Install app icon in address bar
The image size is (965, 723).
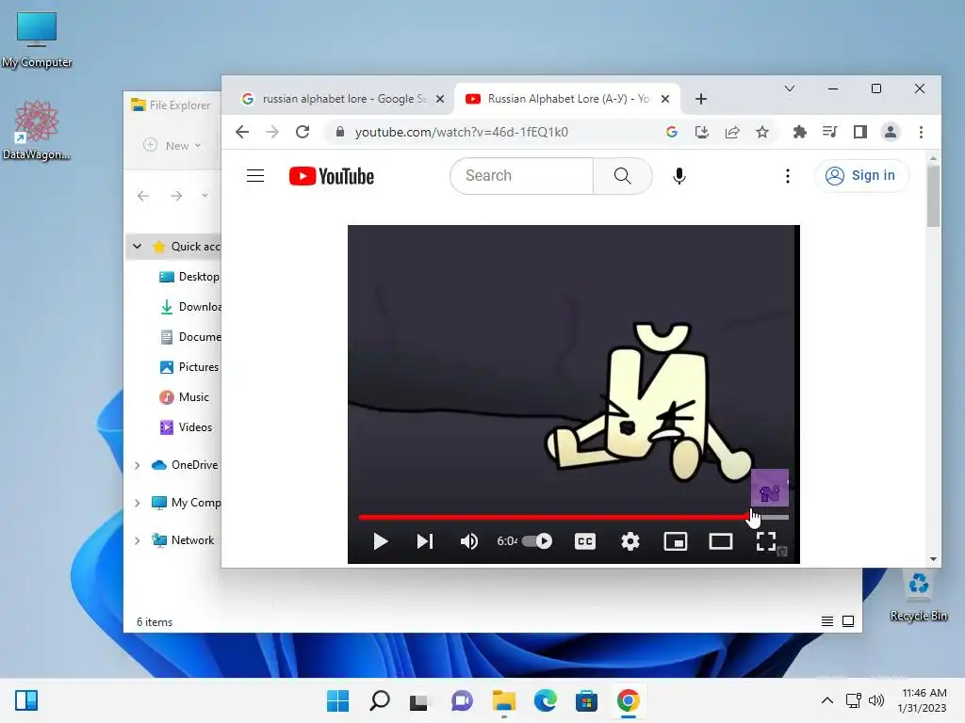[701, 132]
